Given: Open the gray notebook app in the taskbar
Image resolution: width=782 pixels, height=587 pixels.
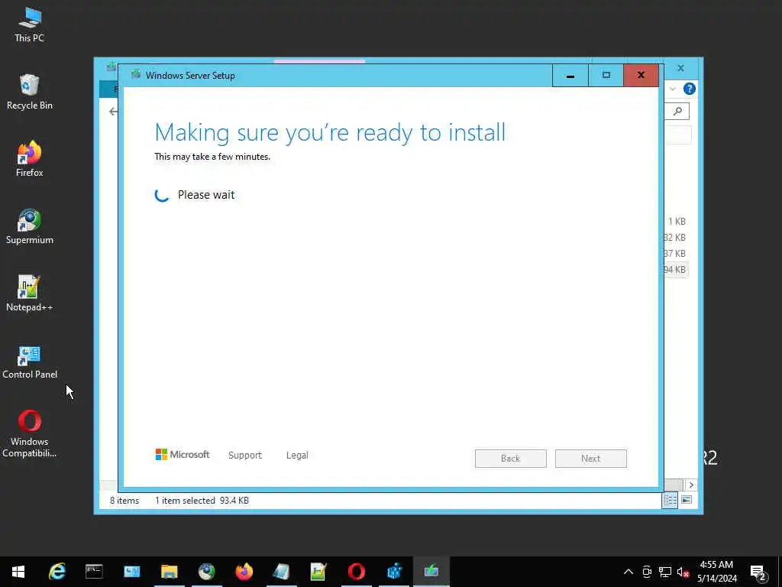Looking at the screenshot, I should pyautogui.click(x=281, y=572).
